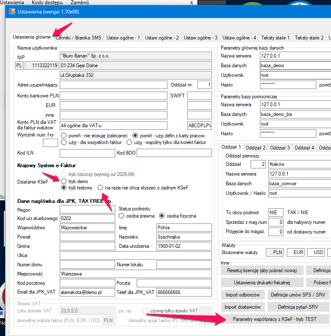The height and width of the screenshot is (336, 331).
Task: Click into the Regon input field
Action: (x=87, y=209)
